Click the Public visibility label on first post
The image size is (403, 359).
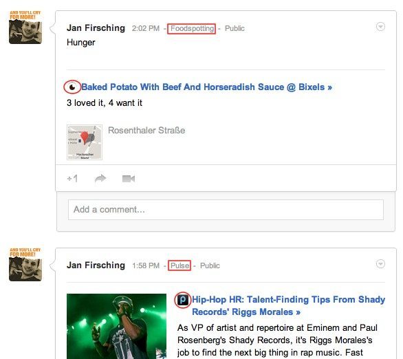[235, 28]
